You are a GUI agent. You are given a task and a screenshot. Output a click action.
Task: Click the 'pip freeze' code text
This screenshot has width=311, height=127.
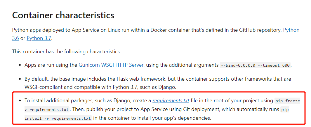287,101
